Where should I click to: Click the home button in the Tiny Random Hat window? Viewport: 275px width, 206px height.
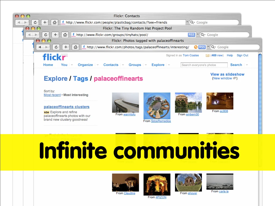click(65, 35)
